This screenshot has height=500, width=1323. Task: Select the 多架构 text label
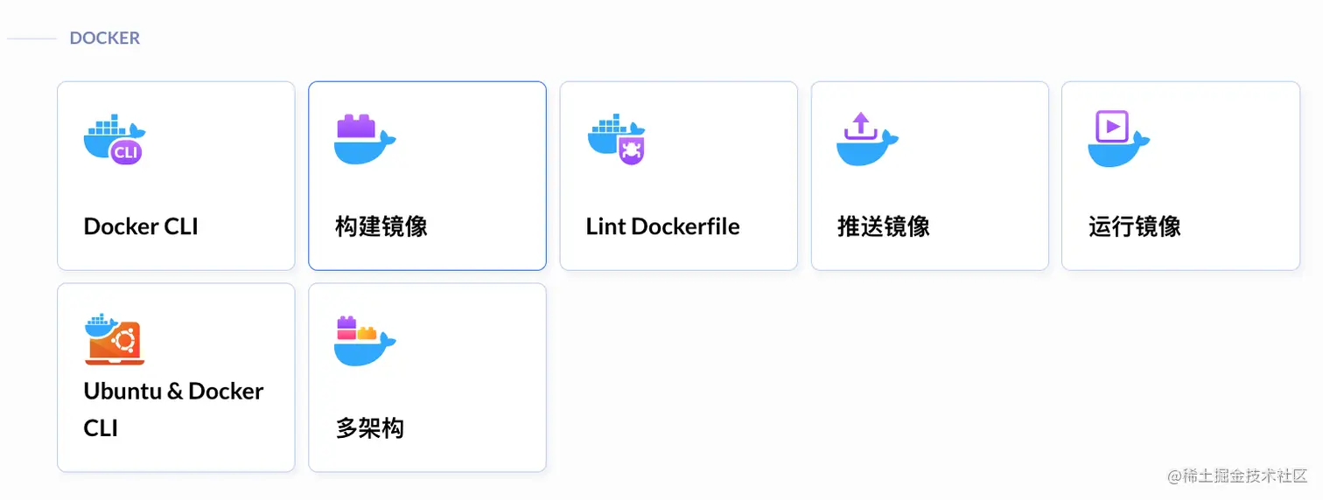(x=369, y=428)
